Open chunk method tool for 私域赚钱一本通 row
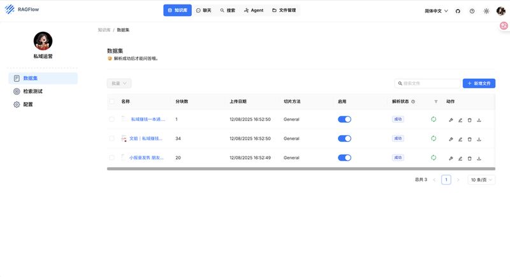 click(451, 120)
